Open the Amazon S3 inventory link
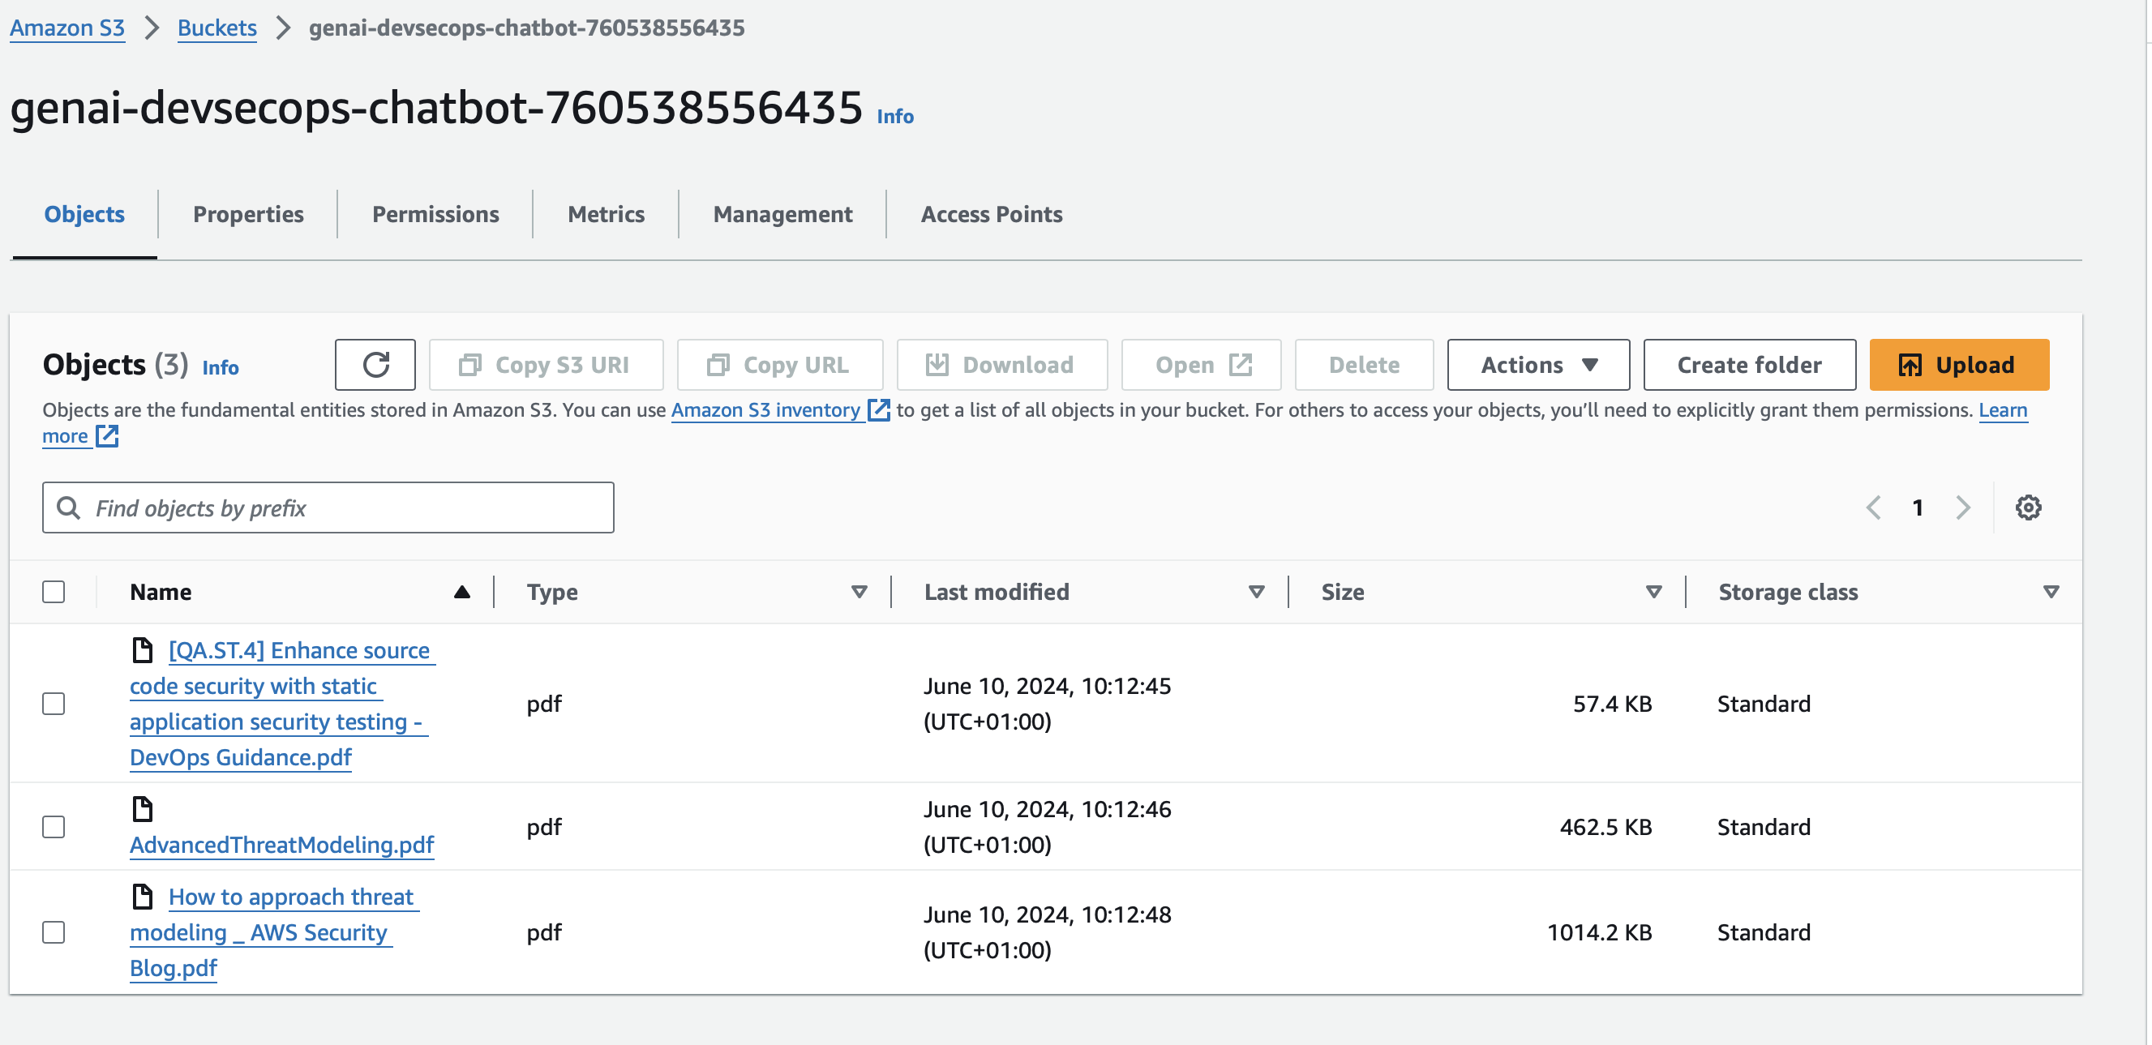 [x=765, y=410]
